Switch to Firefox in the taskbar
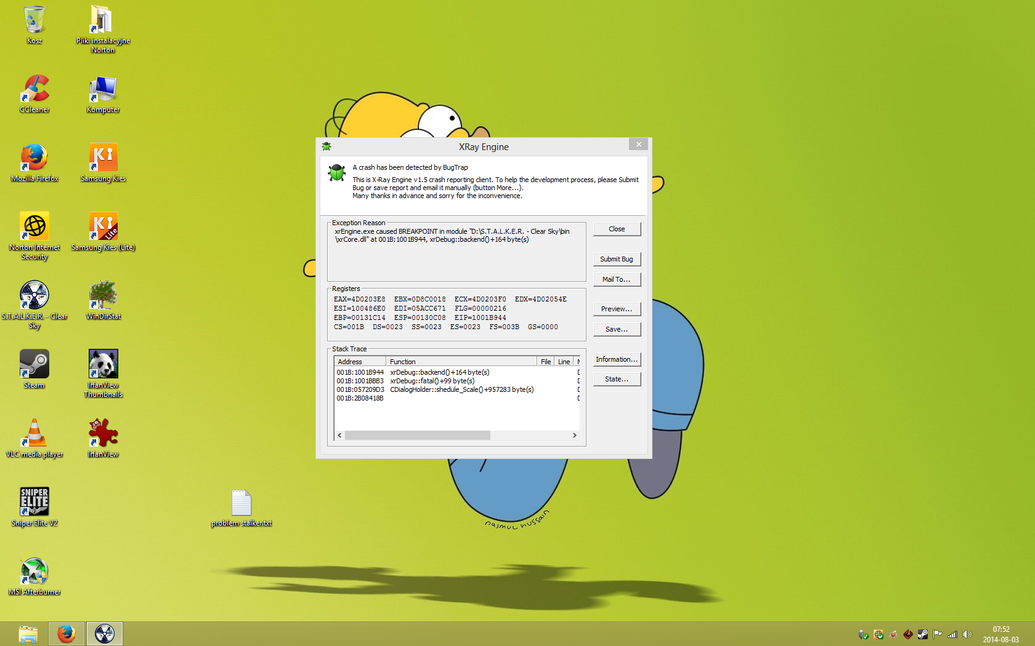This screenshot has width=1035, height=646. click(66, 634)
